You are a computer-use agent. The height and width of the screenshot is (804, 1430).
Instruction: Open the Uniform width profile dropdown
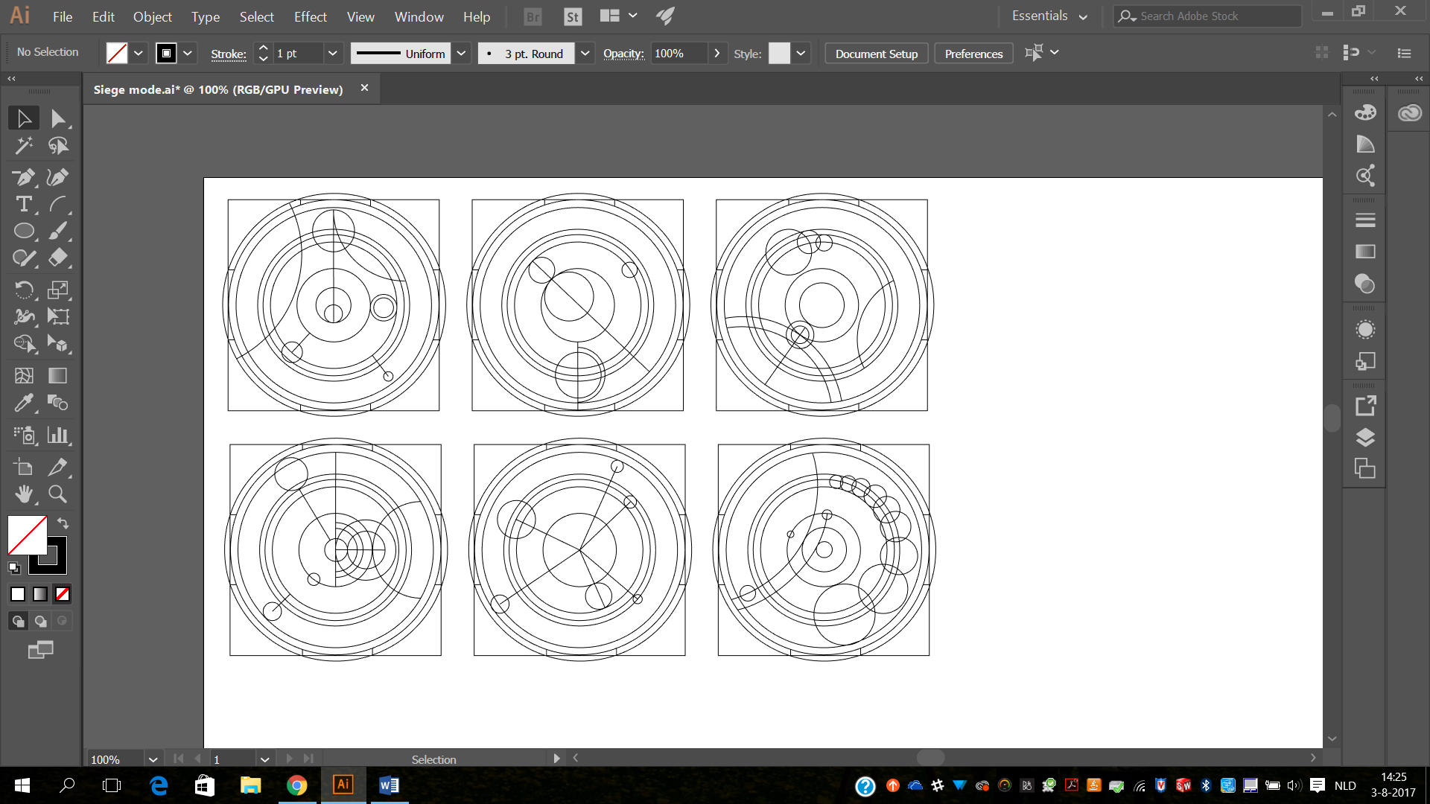click(x=461, y=54)
